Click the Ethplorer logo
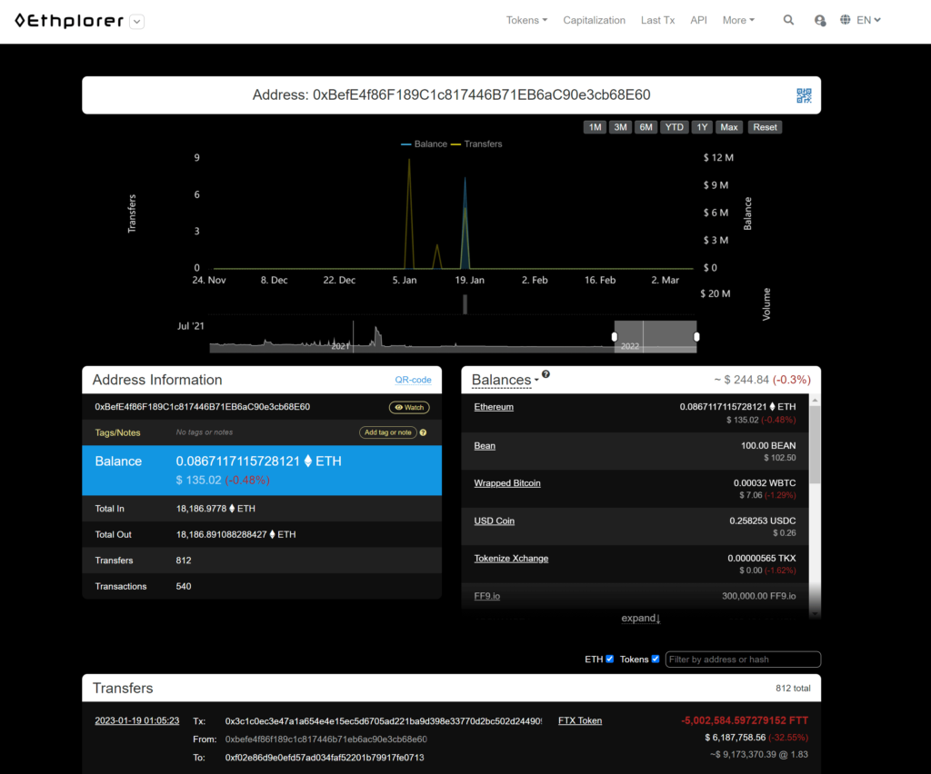This screenshot has height=774, width=931. 69,21
